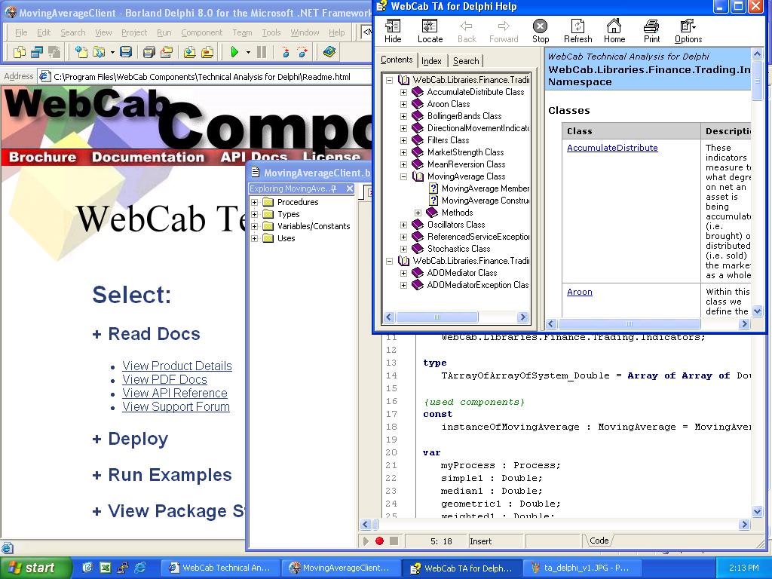Collapse the MovingAverage Class node

[404, 176]
